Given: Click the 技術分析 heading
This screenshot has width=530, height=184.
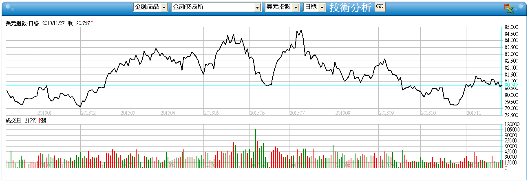Looking at the screenshot, I should [x=350, y=8].
